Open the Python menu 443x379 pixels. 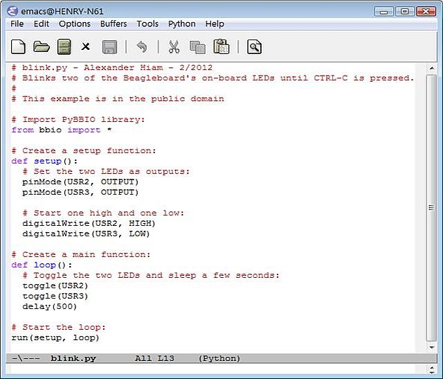(x=181, y=24)
